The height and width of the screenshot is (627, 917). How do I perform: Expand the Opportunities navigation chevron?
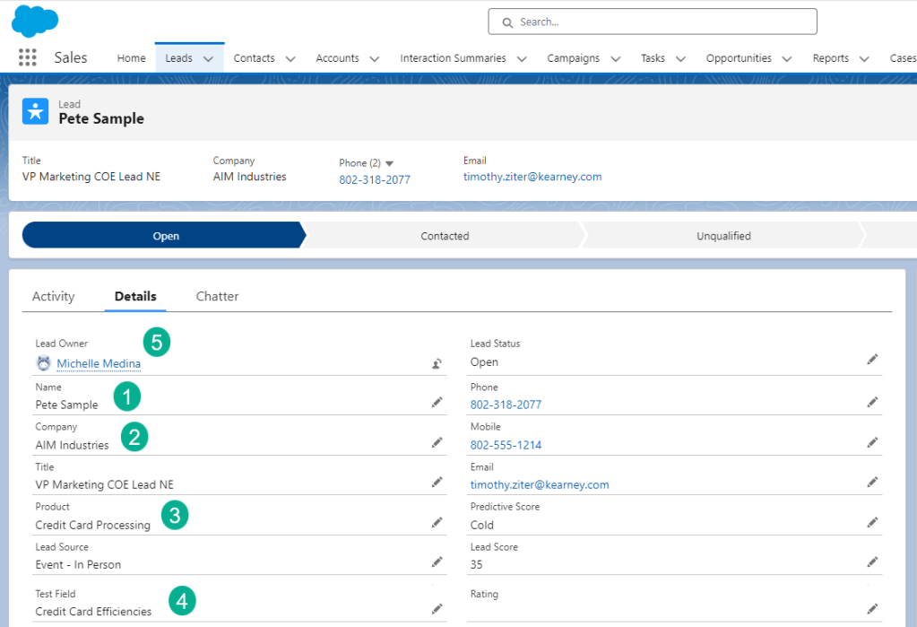point(786,59)
